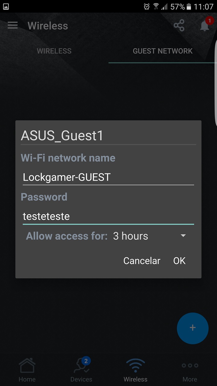Viewport: 217px width, 386px height.
Task: Click the Password input field
Action: pyautogui.click(x=108, y=217)
